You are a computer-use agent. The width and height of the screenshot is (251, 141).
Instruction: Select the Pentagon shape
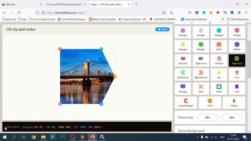coord(183,32)
